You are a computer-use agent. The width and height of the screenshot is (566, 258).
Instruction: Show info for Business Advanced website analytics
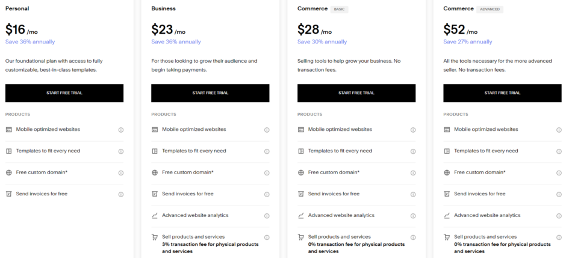[267, 216]
